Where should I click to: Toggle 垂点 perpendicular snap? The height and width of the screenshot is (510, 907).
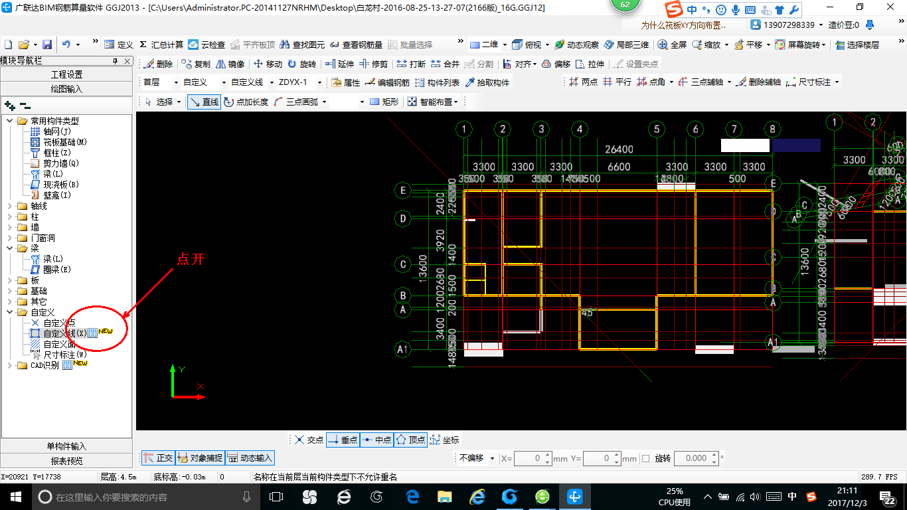[x=343, y=440]
